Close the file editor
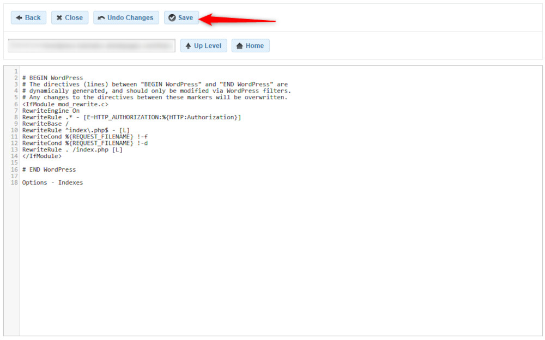The height and width of the screenshot is (340, 545). click(x=70, y=17)
